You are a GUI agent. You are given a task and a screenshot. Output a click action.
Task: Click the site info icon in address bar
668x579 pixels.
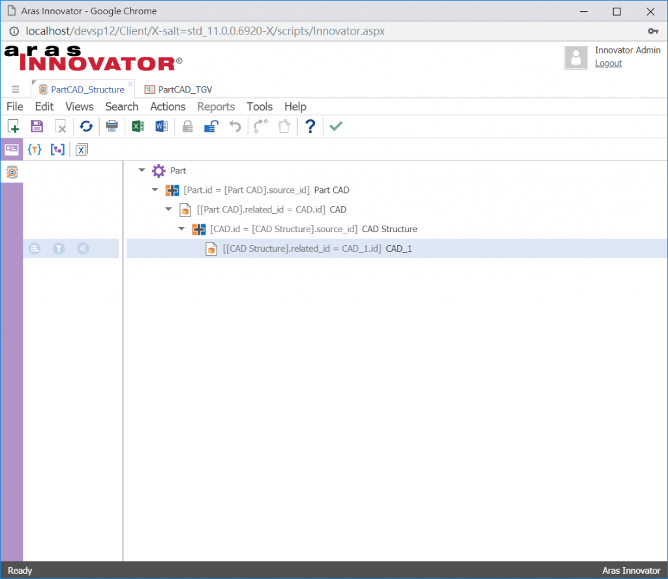14,31
